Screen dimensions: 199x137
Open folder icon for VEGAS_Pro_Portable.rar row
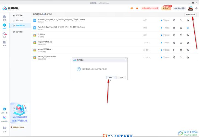(181, 58)
